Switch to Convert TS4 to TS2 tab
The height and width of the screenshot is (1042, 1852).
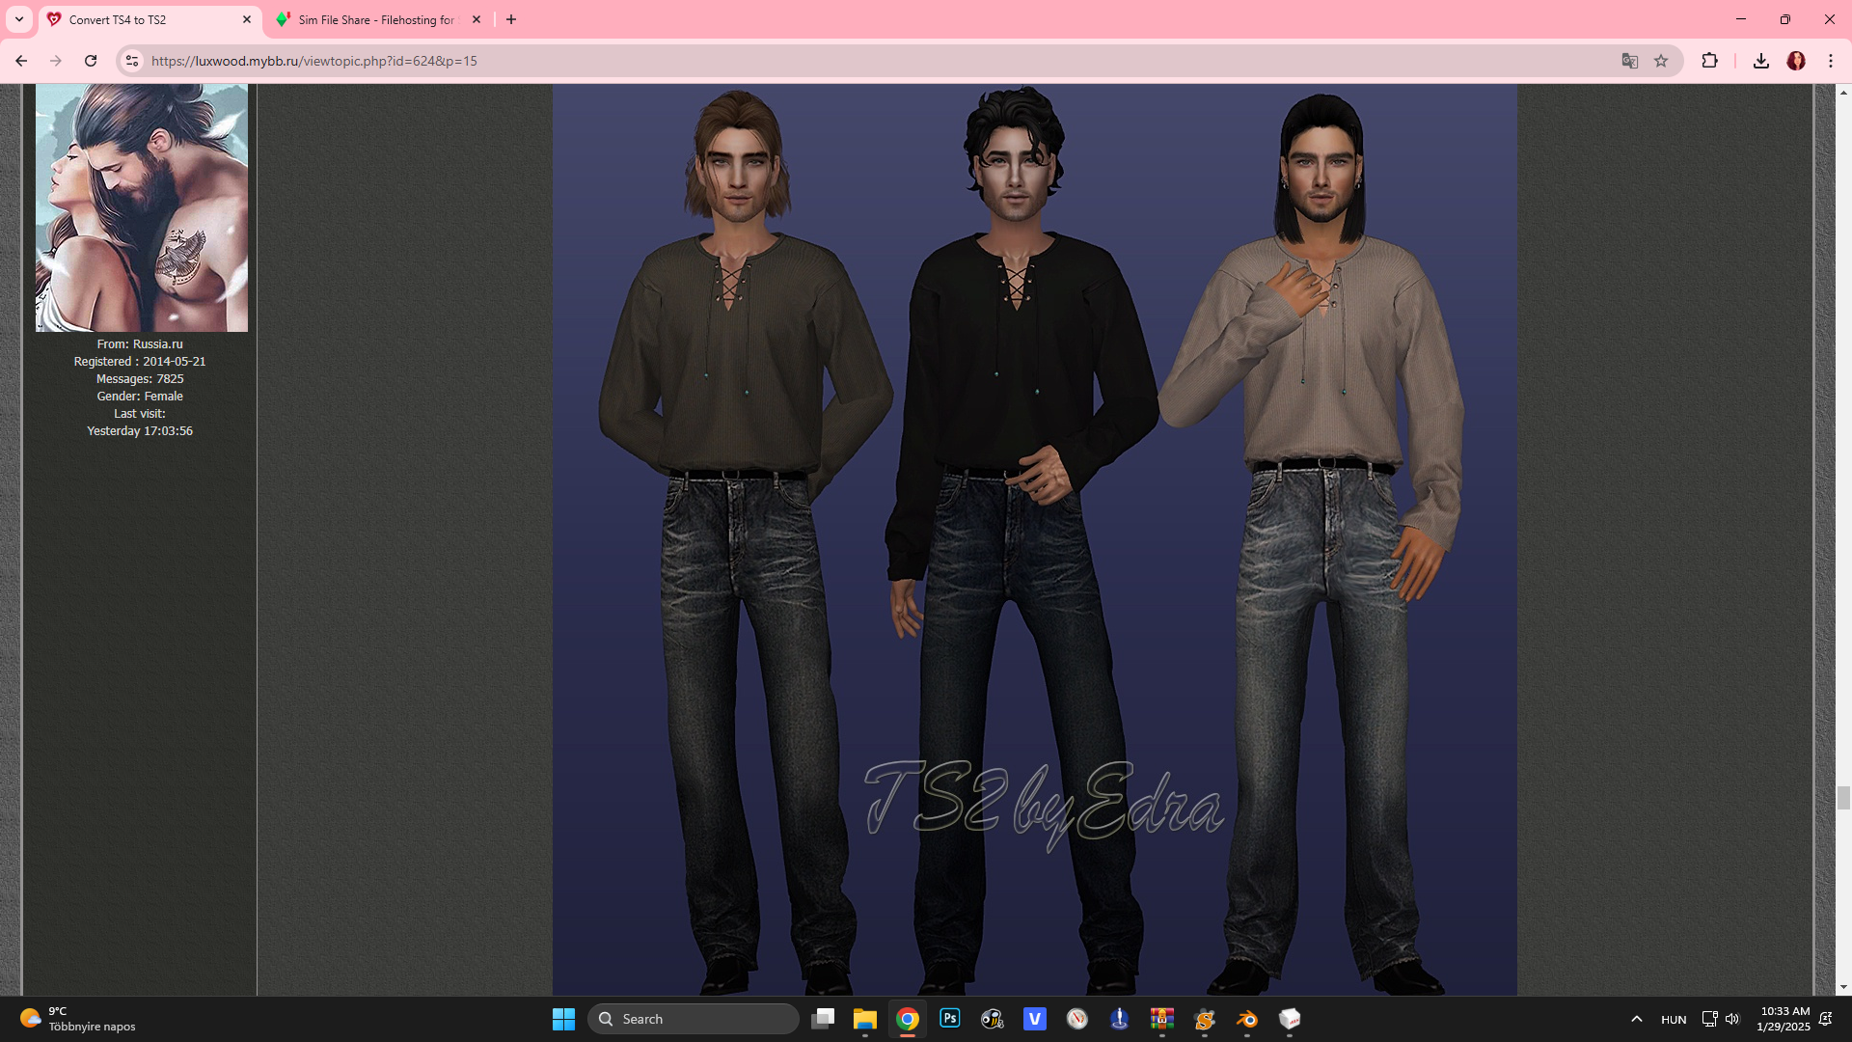point(150,19)
